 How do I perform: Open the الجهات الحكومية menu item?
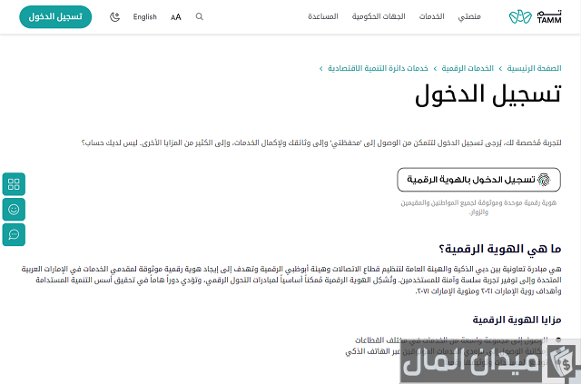coord(379,16)
